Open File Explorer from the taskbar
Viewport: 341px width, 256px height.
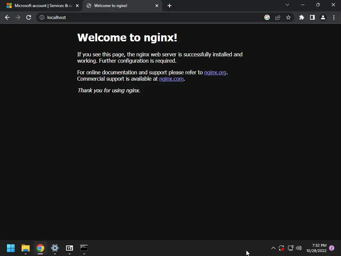[25, 248]
